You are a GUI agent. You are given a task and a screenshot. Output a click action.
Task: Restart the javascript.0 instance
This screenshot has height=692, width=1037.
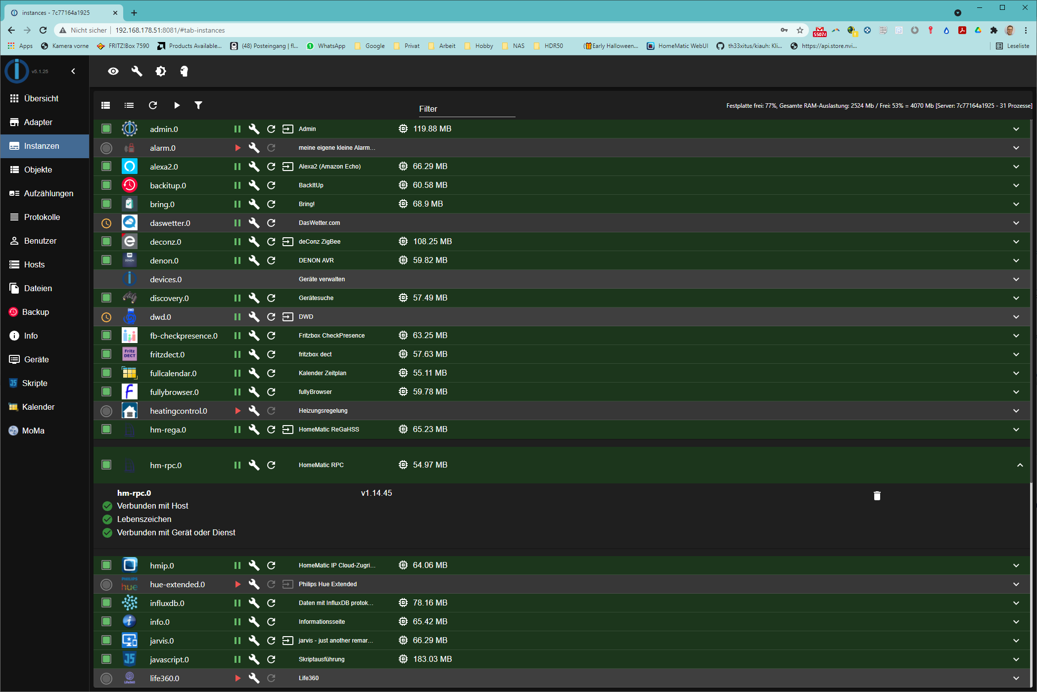pyautogui.click(x=271, y=659)
